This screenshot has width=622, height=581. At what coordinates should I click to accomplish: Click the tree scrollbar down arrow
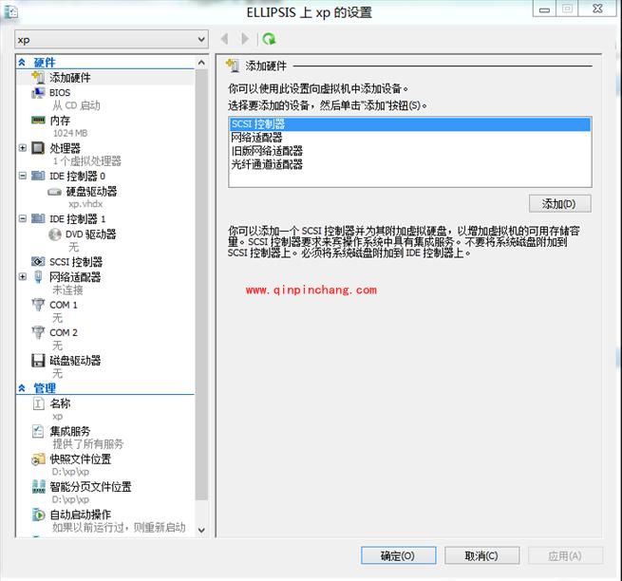[x=201, y=530]
